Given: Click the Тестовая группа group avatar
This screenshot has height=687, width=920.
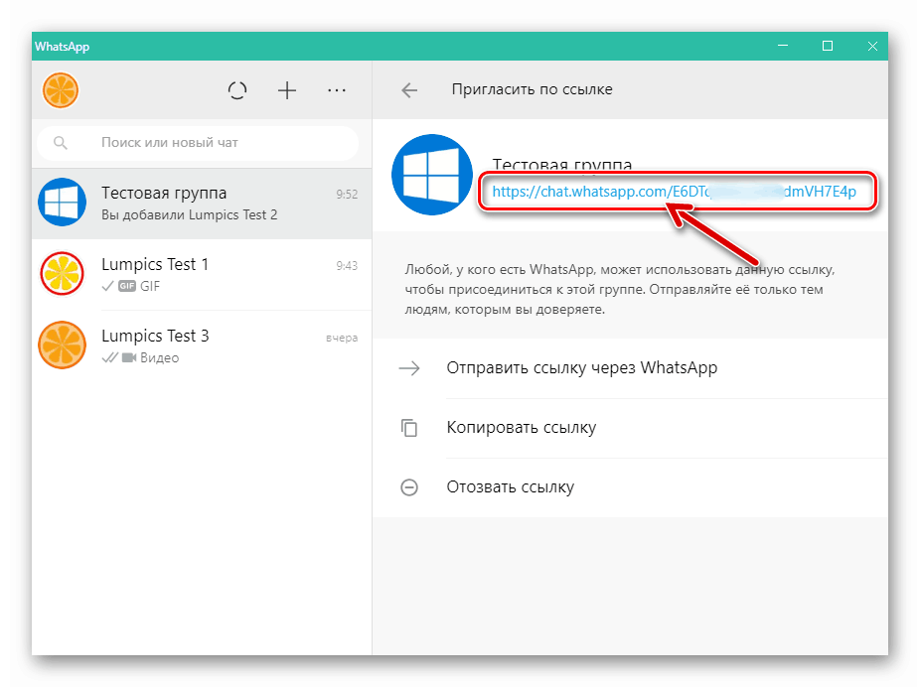Looking at the screenshot, I should click(431, 174).
